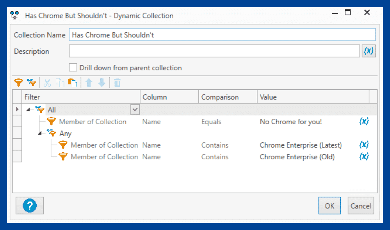
Task: Dismiss the dialog via Cancel
Action: [360, 205]
